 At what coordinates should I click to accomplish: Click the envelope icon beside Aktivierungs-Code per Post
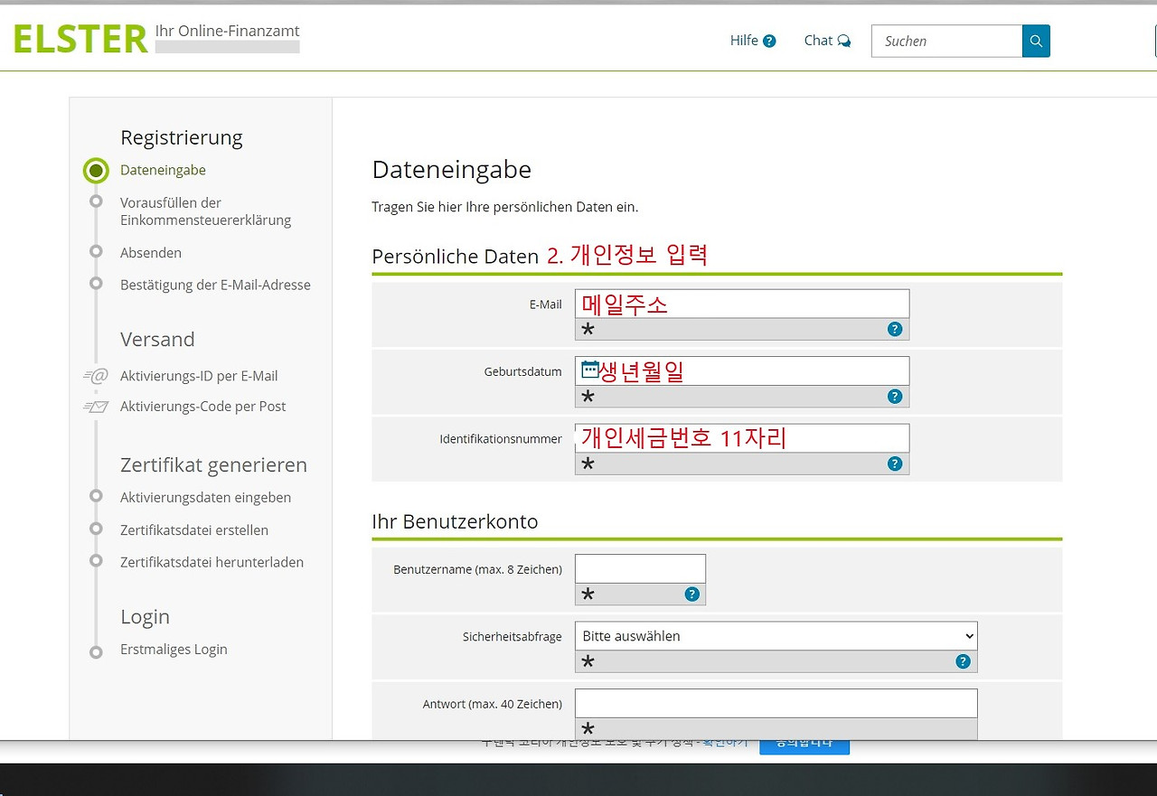(96, 407)
